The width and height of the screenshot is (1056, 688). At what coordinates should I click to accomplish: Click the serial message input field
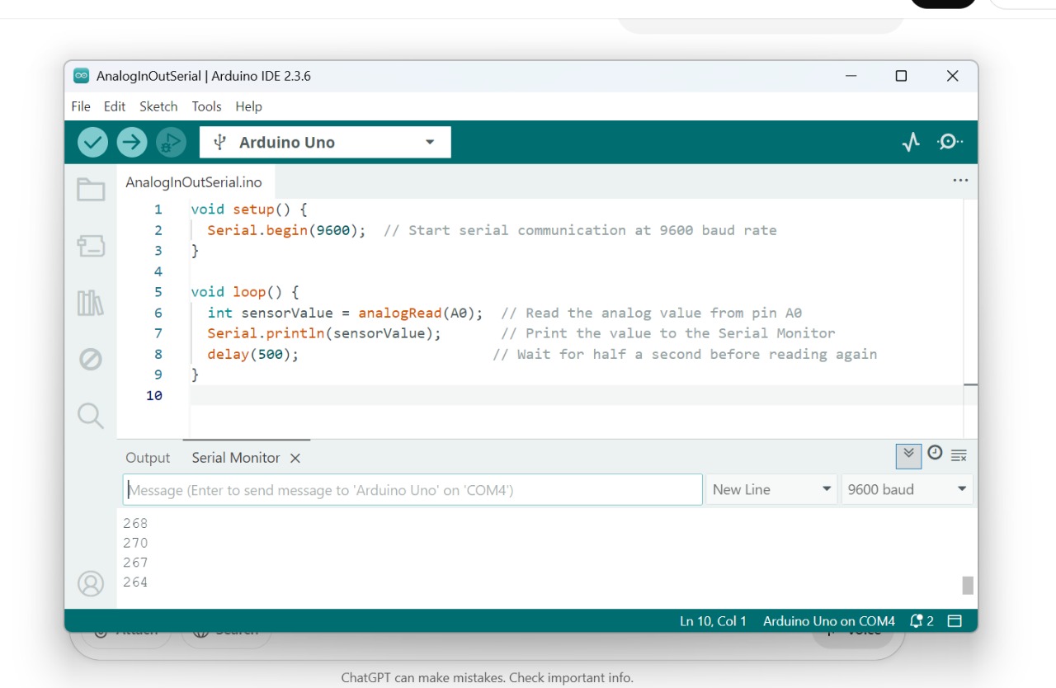coord(412,489)
